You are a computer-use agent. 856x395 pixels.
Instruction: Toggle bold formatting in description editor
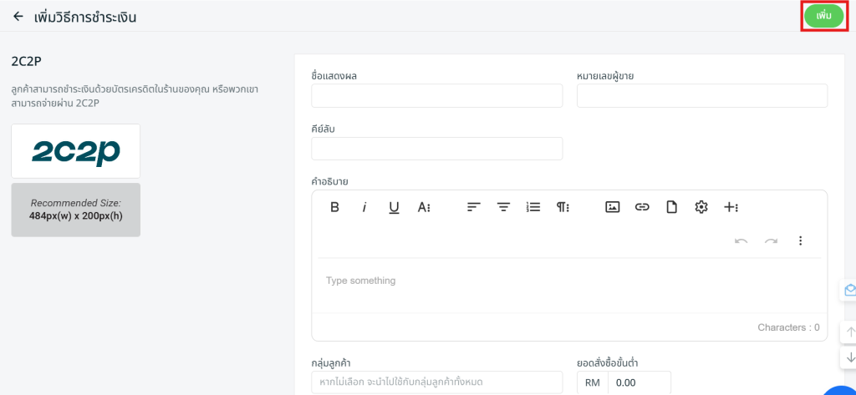(x=334, y=207)
